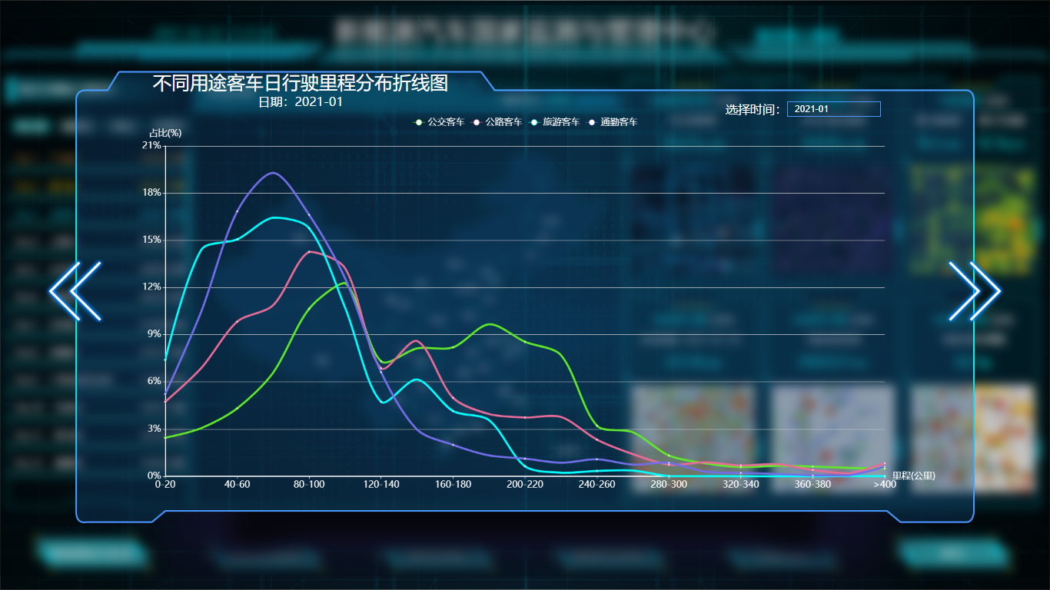
Task: Toggle the 旅游客车 legend series
Action: pyautogui.click(x=555, y=122)
